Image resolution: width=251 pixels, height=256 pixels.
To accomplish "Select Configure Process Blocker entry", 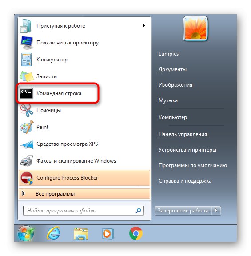I will point(84,178).
